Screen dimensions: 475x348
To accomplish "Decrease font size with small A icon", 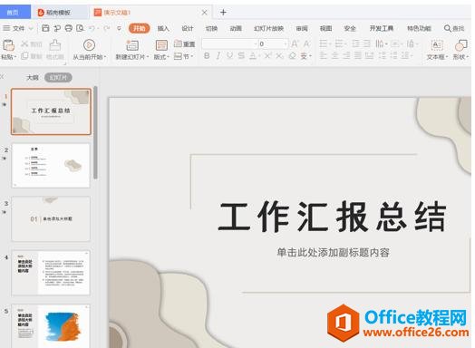I will [x=306, y=43].
